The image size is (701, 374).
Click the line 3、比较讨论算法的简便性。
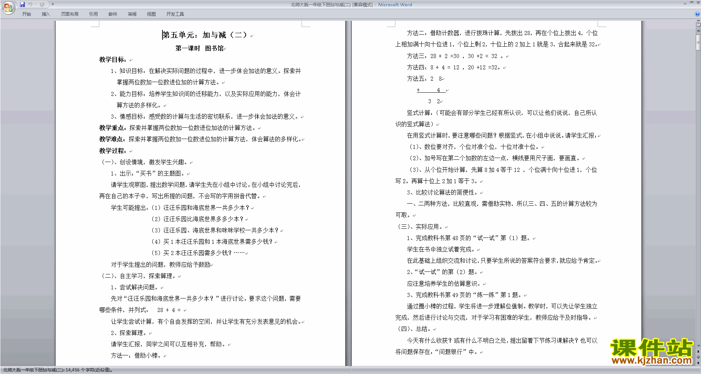coord(443,192)
